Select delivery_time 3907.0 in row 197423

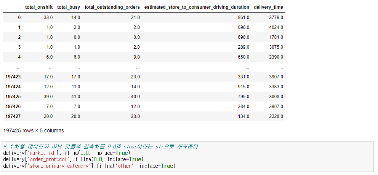pyautogui.click(x=276, y=77)
